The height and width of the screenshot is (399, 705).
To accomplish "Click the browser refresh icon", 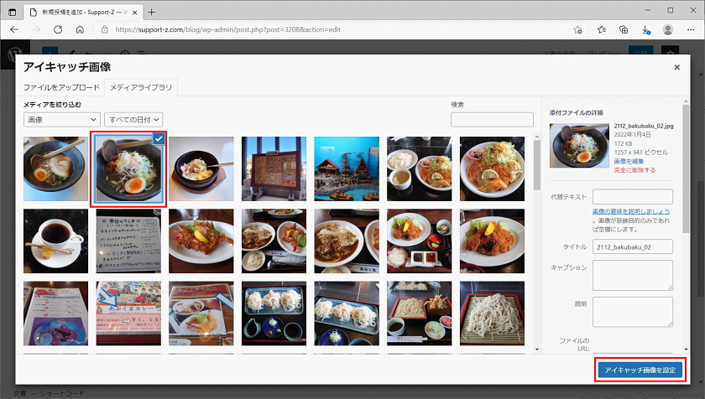I will pyautogui.click(x=57, y=29).
